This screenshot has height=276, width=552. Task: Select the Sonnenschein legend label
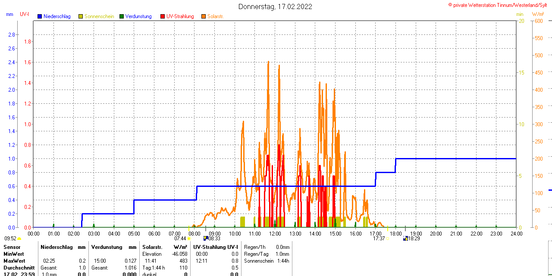[99, 16]
